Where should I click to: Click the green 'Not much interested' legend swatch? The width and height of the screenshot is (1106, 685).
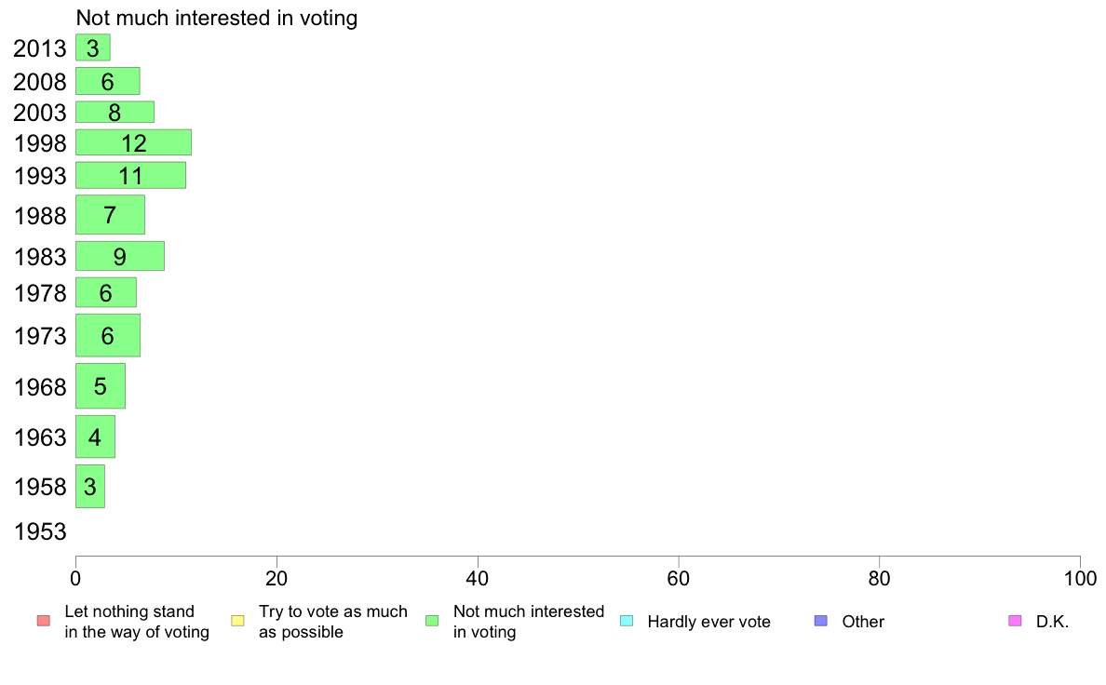[x=432, y=621]
